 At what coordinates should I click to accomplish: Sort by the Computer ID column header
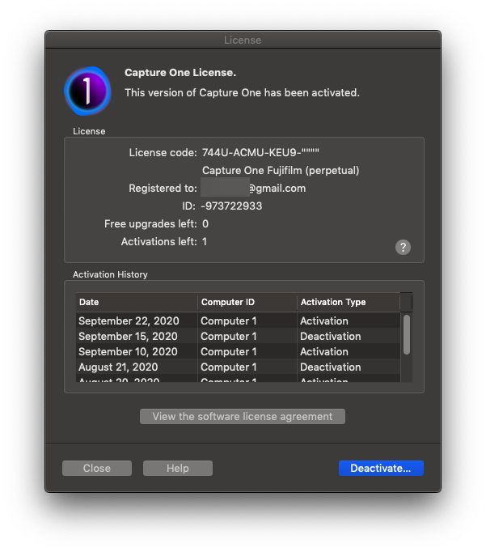coord(247,302)
